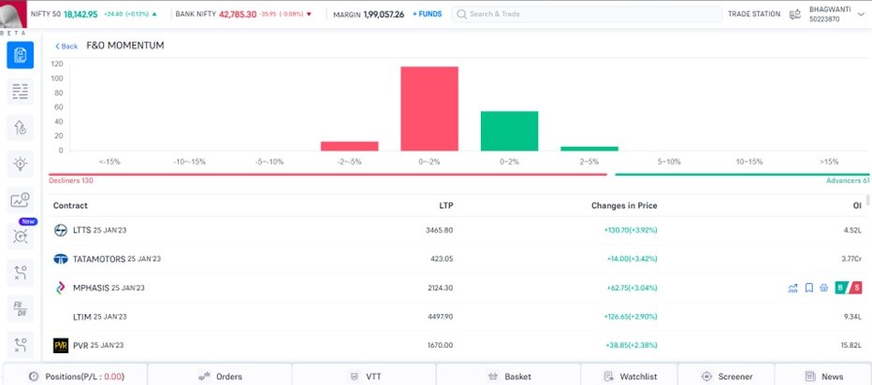The image size is (872, 385).
Task: Open the chart info sidebar icon
Action: tap(20, 200)
